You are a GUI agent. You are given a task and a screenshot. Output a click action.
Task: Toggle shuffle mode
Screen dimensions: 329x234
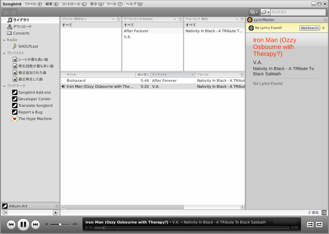coord(310,224)
